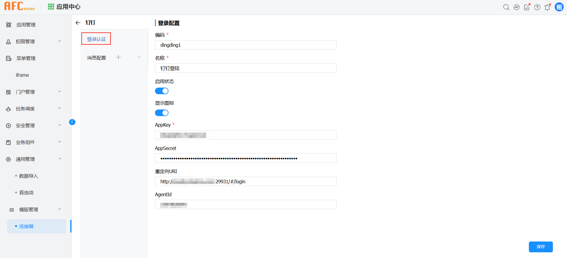
Task: Focus the 重定向URI input field
Action: pos(246,181)
